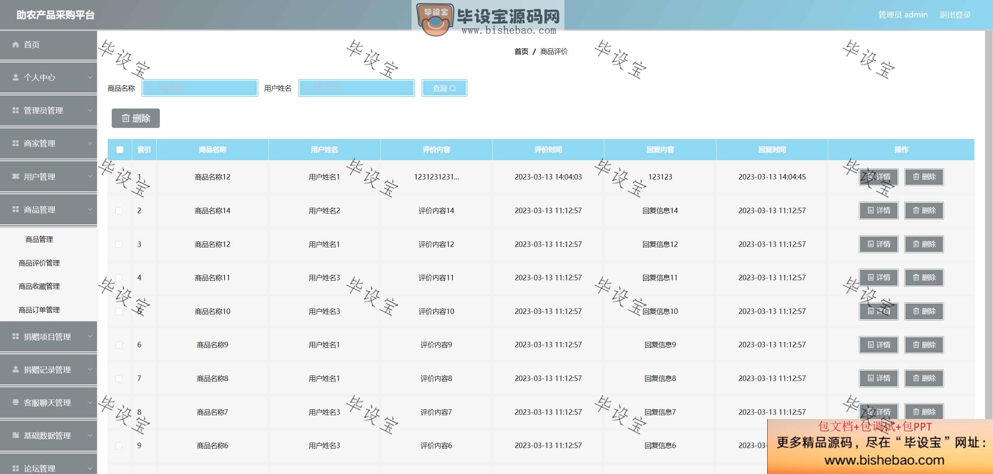
Task: Click the 删除 button for row 8 (商品名称7)
Action: (924, 412)
